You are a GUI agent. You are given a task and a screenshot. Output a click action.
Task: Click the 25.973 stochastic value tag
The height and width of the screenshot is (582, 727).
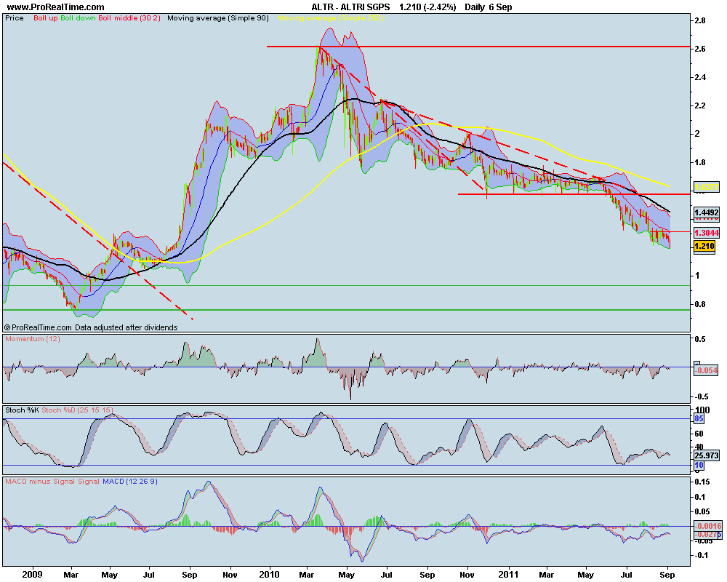707,455
